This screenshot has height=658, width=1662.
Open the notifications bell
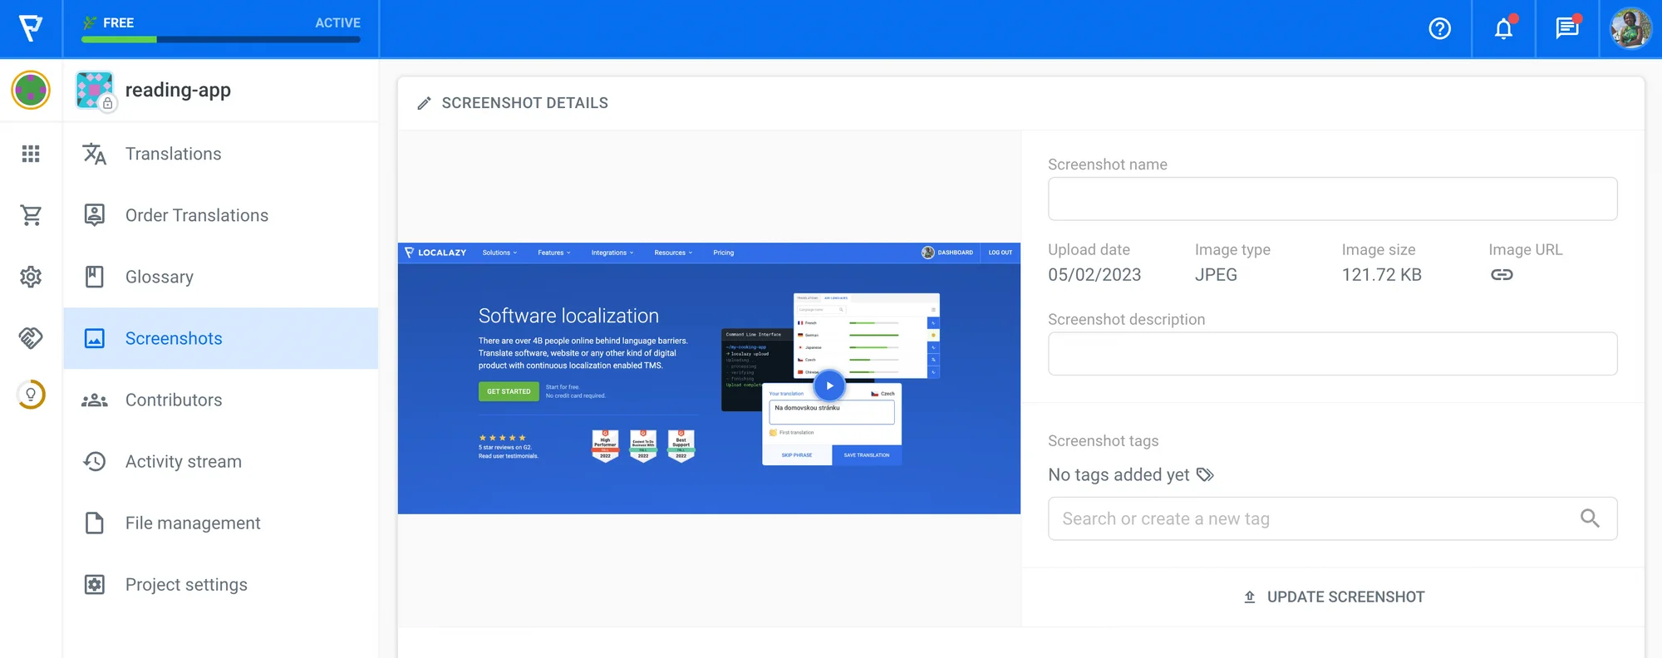point(1503,29)
